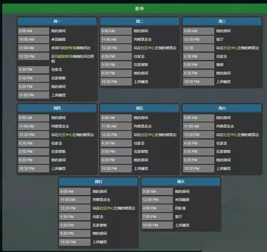Click 客厅 in the 雨天 schedule

pyautogui.click(x=179, y=217)
